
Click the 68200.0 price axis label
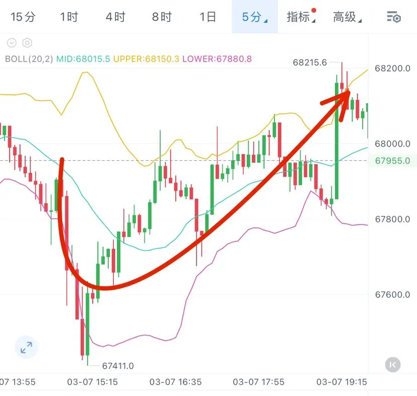pyautogui.click(x=392, y=69)
